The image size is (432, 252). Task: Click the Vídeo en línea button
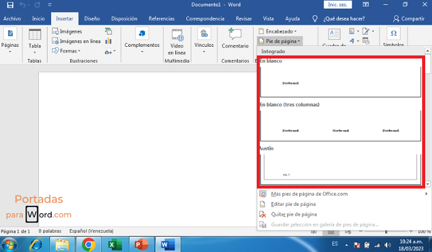pos(177,41)
